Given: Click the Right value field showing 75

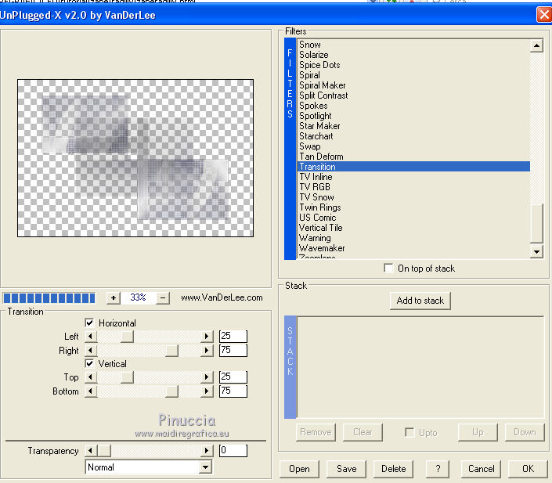Looking at the screenshot, I should 233,350.
